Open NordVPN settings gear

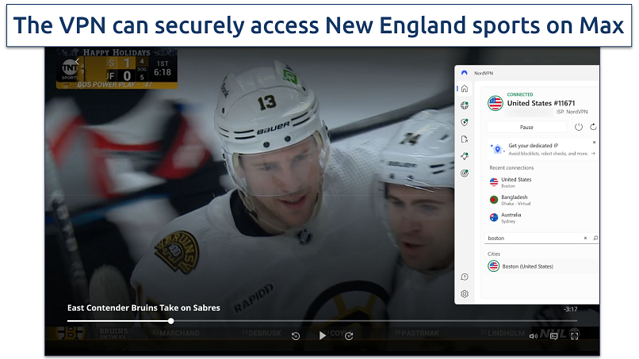tap(464, 294)
